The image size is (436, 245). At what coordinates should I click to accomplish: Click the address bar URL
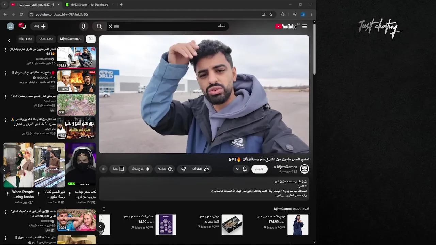click(62, 14)
